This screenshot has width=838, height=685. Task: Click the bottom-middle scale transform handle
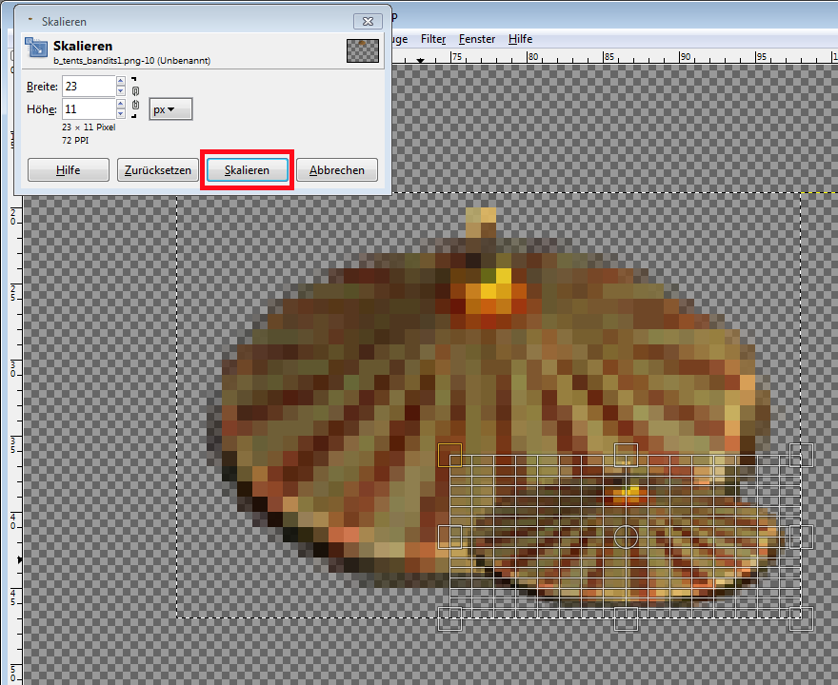click(626, 618)
